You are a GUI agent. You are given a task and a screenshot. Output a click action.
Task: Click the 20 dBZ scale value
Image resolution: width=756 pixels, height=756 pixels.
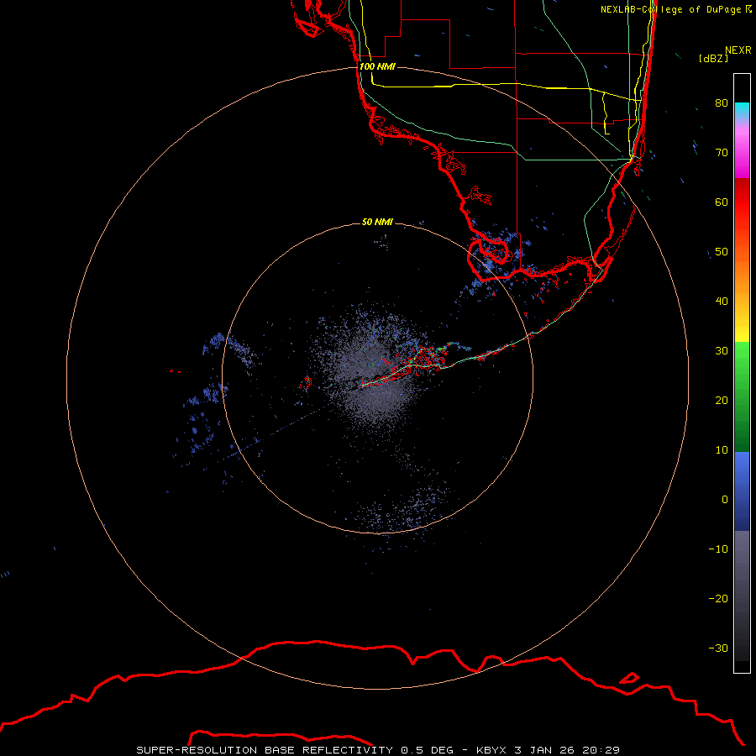pos(722,400)
